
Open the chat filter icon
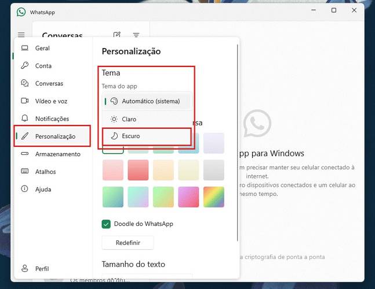coord(136,35)
